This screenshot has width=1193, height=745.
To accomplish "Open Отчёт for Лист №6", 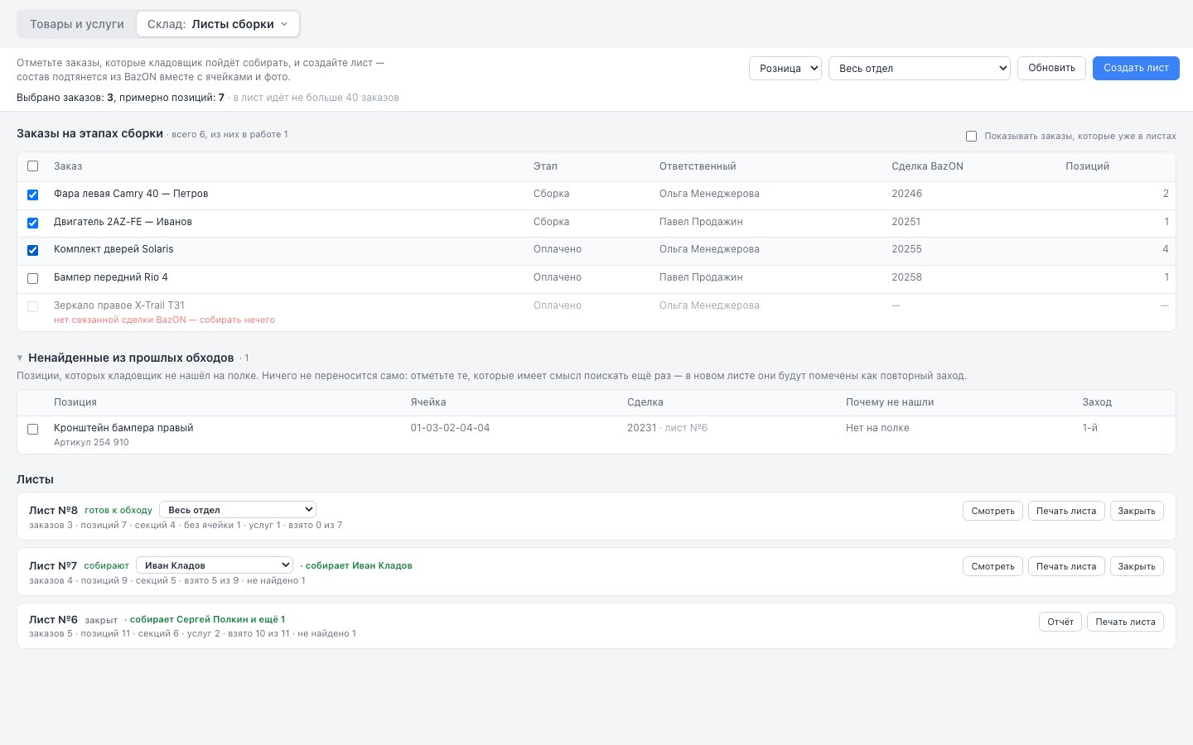I will pos(1060,622).
